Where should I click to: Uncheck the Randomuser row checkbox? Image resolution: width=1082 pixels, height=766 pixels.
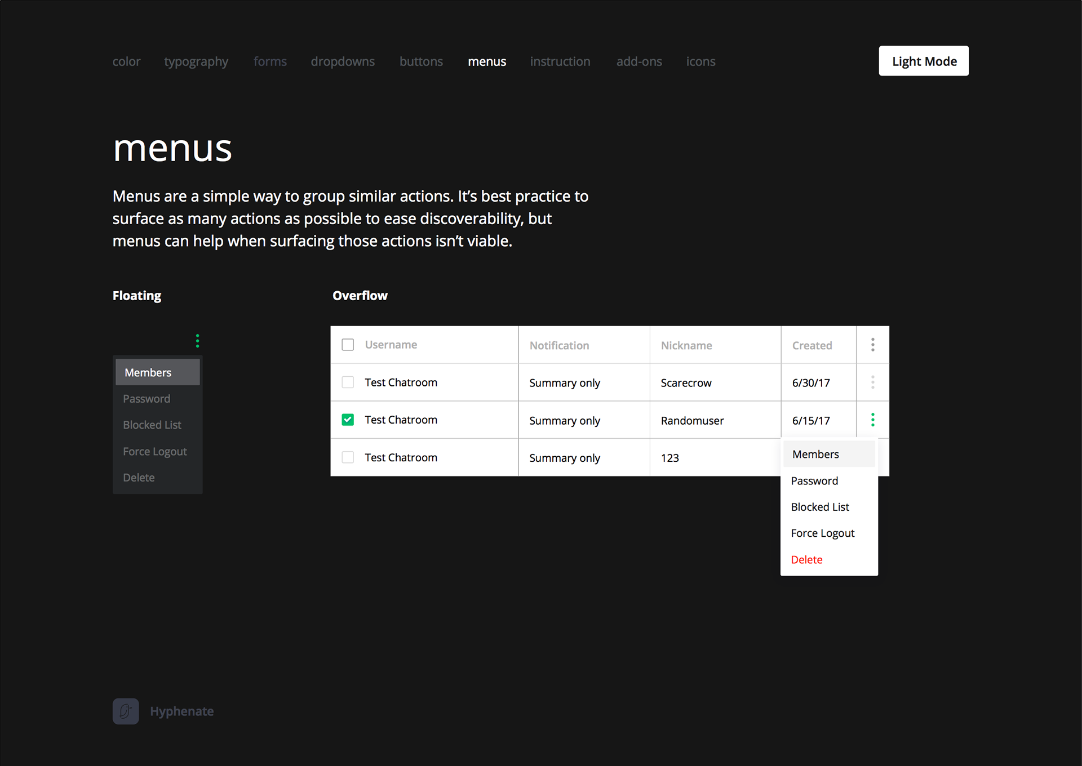tap(348, 420)
